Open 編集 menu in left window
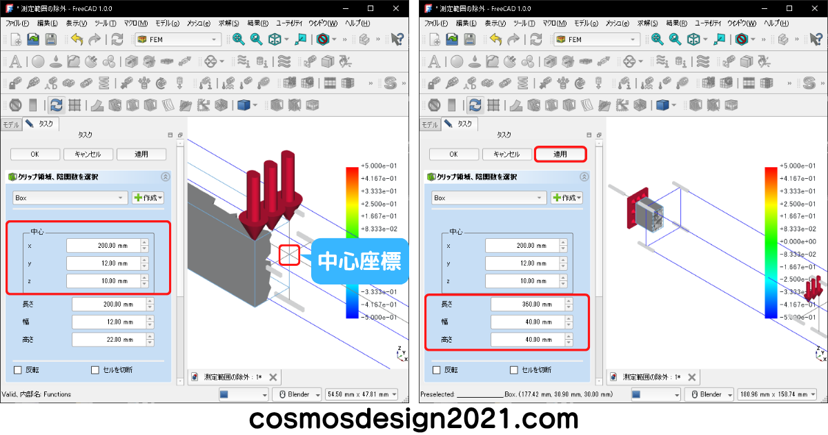The height and width of the screenshot is (435, 828). pos(48,23)
